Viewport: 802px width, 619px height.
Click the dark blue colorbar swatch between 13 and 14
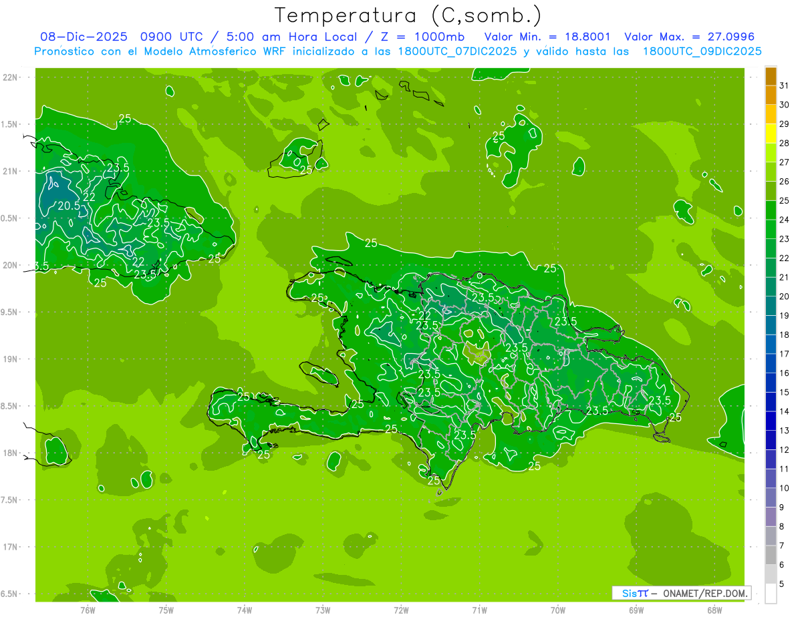pos(771,421)
